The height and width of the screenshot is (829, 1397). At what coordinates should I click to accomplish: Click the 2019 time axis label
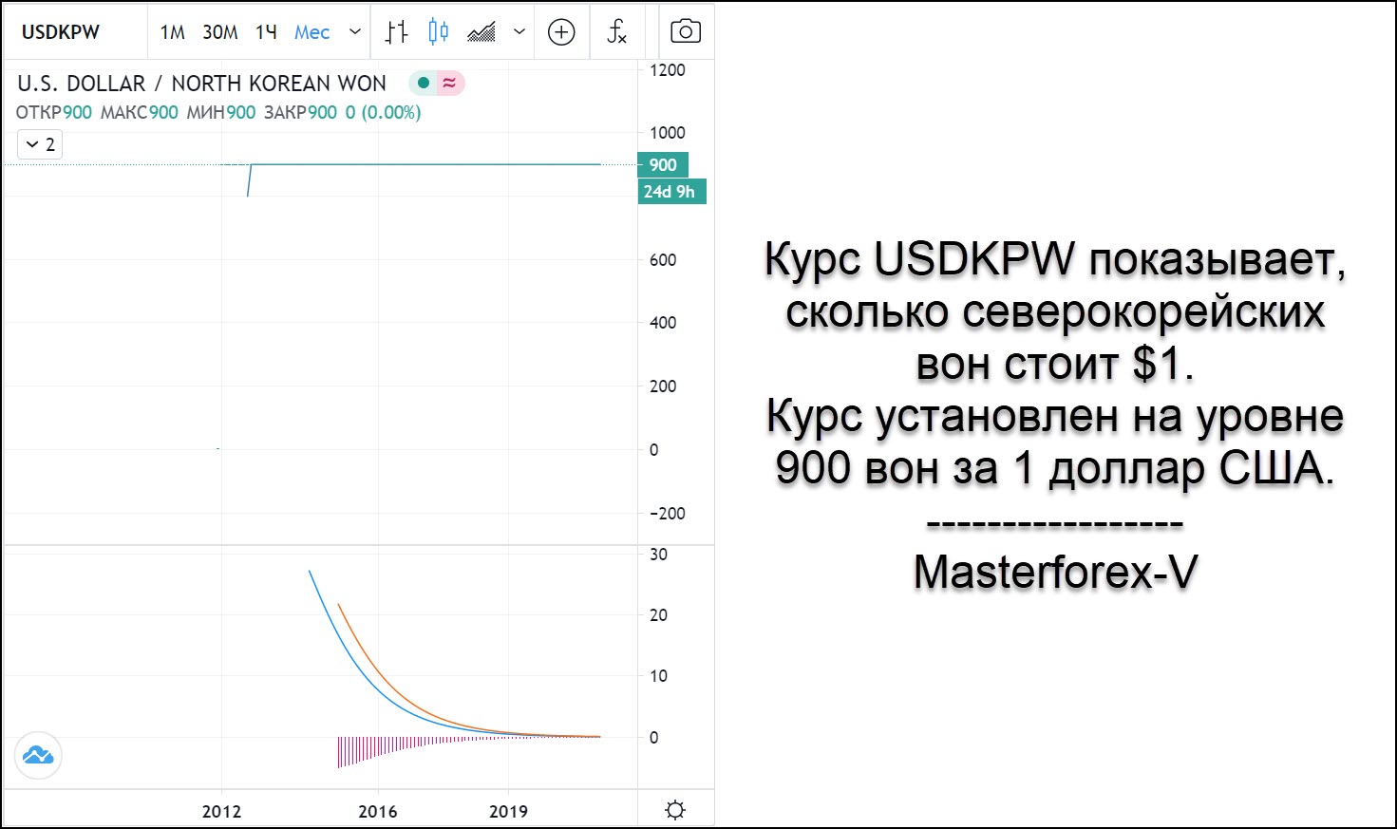point(508,811)
